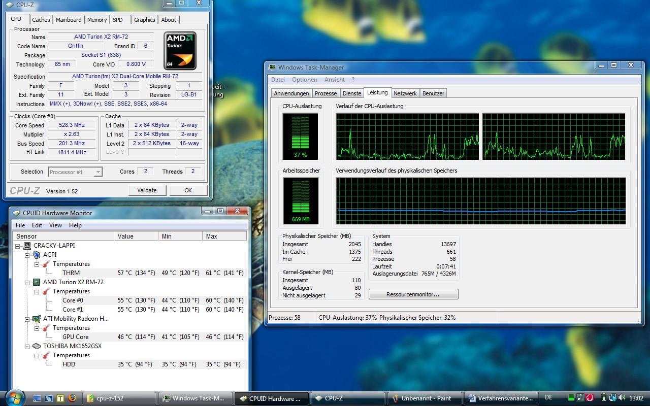650x406 pixels.
Task: Click the ATI Mobility Radeon graphics card icon
Action: pyautogui.click(x=37, y=319)
